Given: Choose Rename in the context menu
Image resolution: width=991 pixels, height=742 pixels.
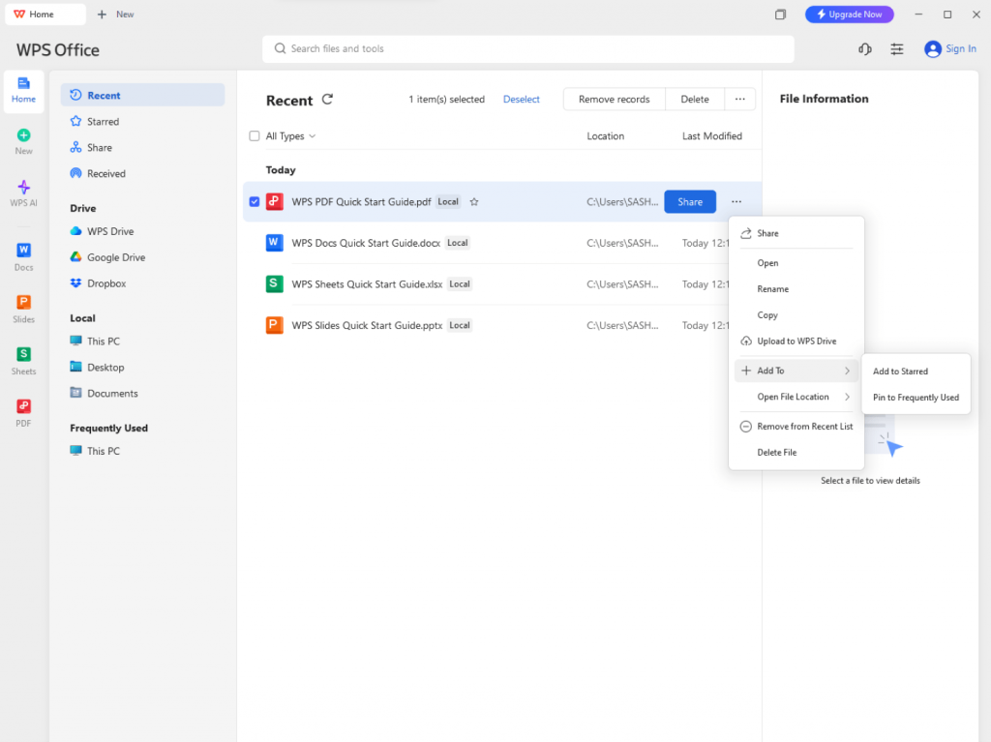Looking at the screenshot, I should coord(772,289).
